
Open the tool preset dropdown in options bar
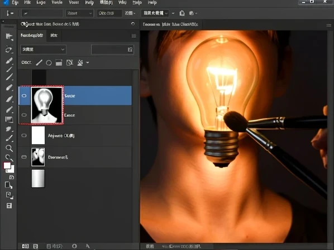click(x=42, y=13)
